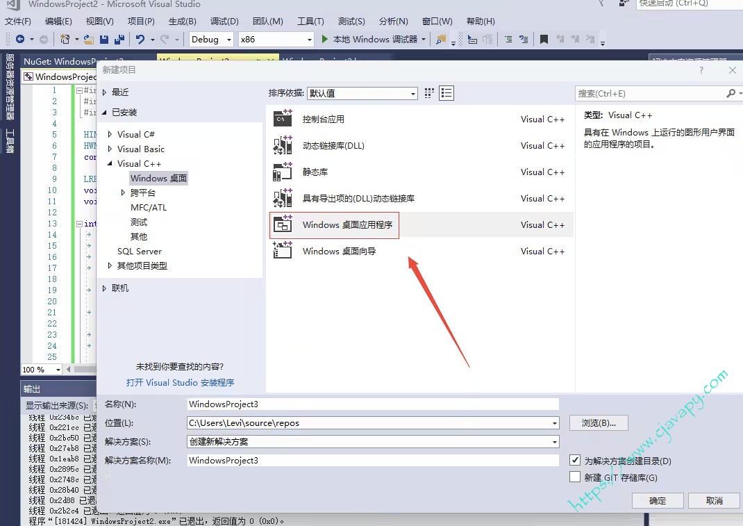Open the 打开 Visual Studio 安装程序 link

coord(180,382)
